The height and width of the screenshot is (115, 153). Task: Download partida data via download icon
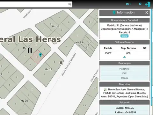pos(124,57)
